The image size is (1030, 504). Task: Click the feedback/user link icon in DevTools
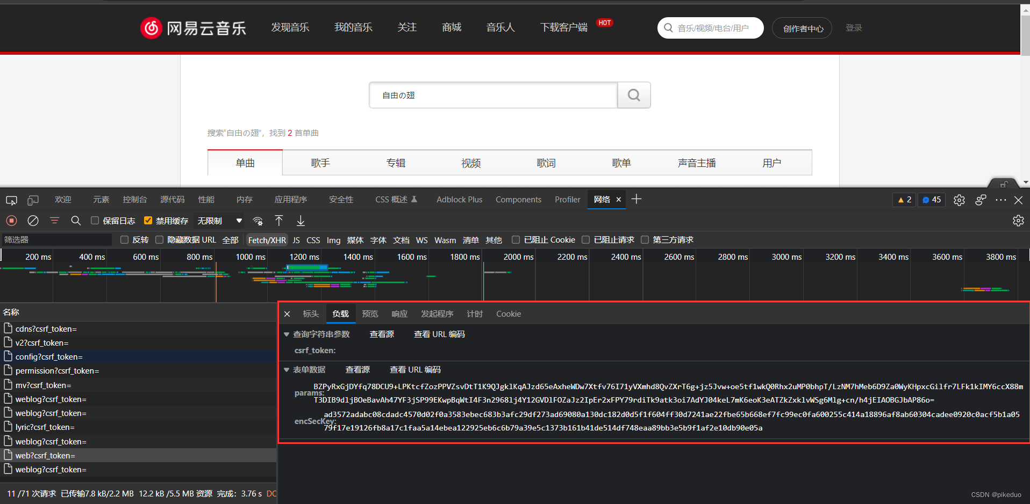981,200
